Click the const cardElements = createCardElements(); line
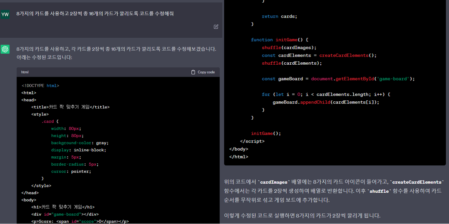449x224 pixels. coord(319,55)
